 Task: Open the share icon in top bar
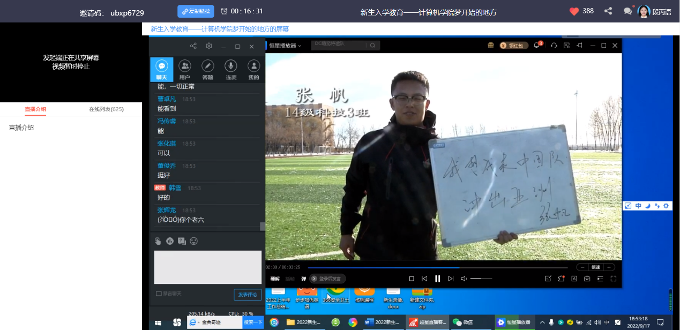(608, 11)
